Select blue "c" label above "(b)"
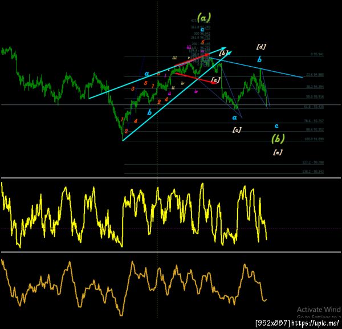342x329 pixels. (x=276, y=125)
